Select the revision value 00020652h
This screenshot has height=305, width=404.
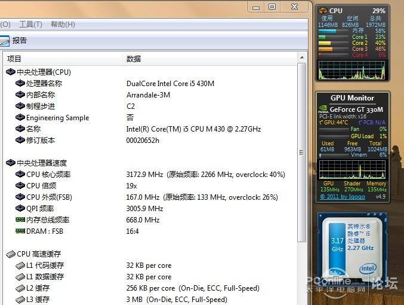pyautogui.click(x=143, y=140)
